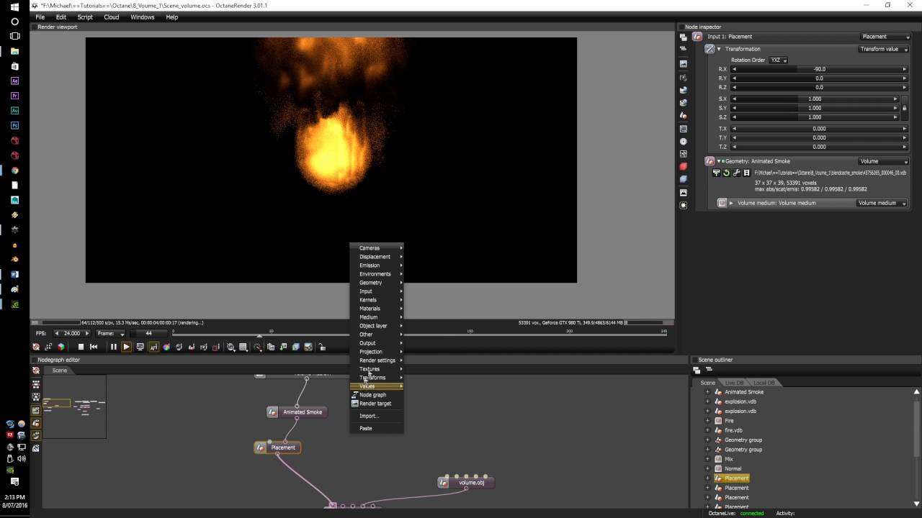Click the R.X rotation slider
The height and width of the screenshot is (518, 922).
(819, 69)
